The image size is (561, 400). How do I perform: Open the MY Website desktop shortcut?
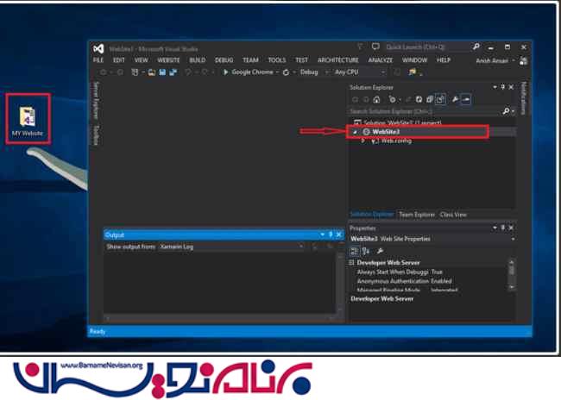28,122
